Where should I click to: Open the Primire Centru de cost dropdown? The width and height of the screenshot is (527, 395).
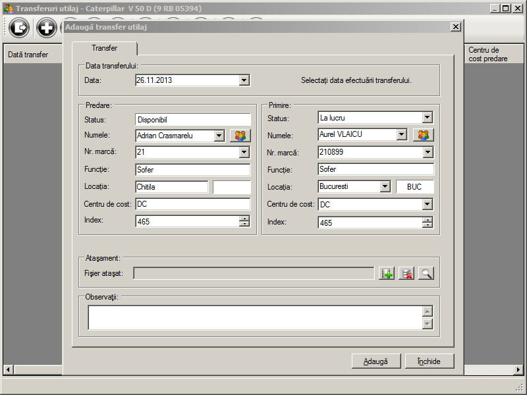tap(427, 204)
